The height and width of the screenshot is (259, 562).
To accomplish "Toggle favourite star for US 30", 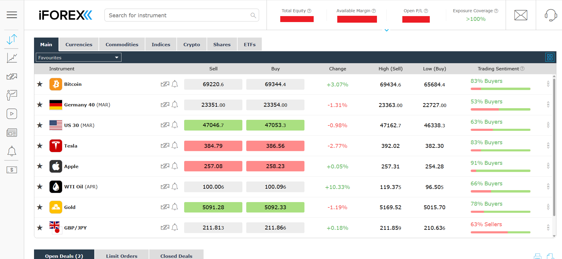I will [40, 125].
